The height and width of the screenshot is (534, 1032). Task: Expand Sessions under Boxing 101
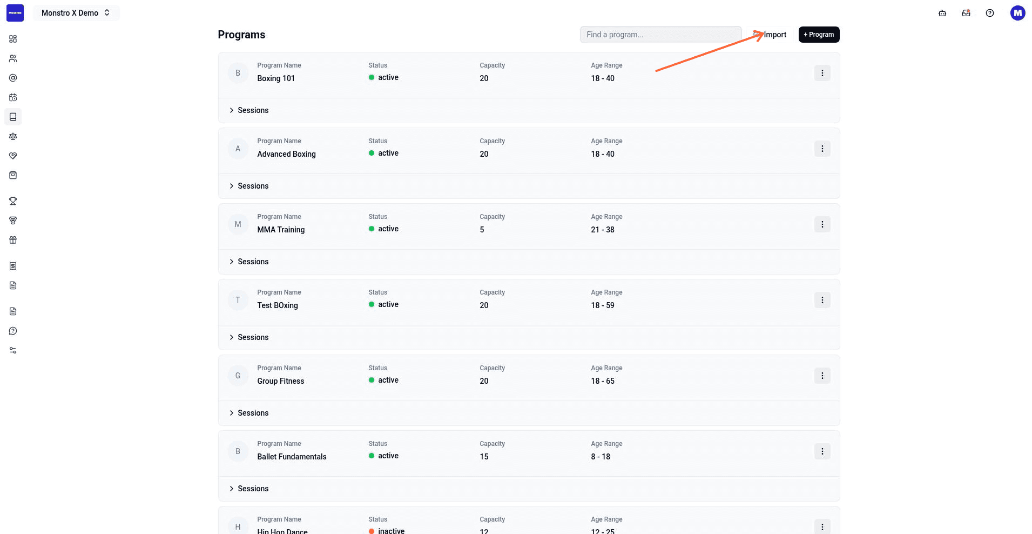point(249,110)
